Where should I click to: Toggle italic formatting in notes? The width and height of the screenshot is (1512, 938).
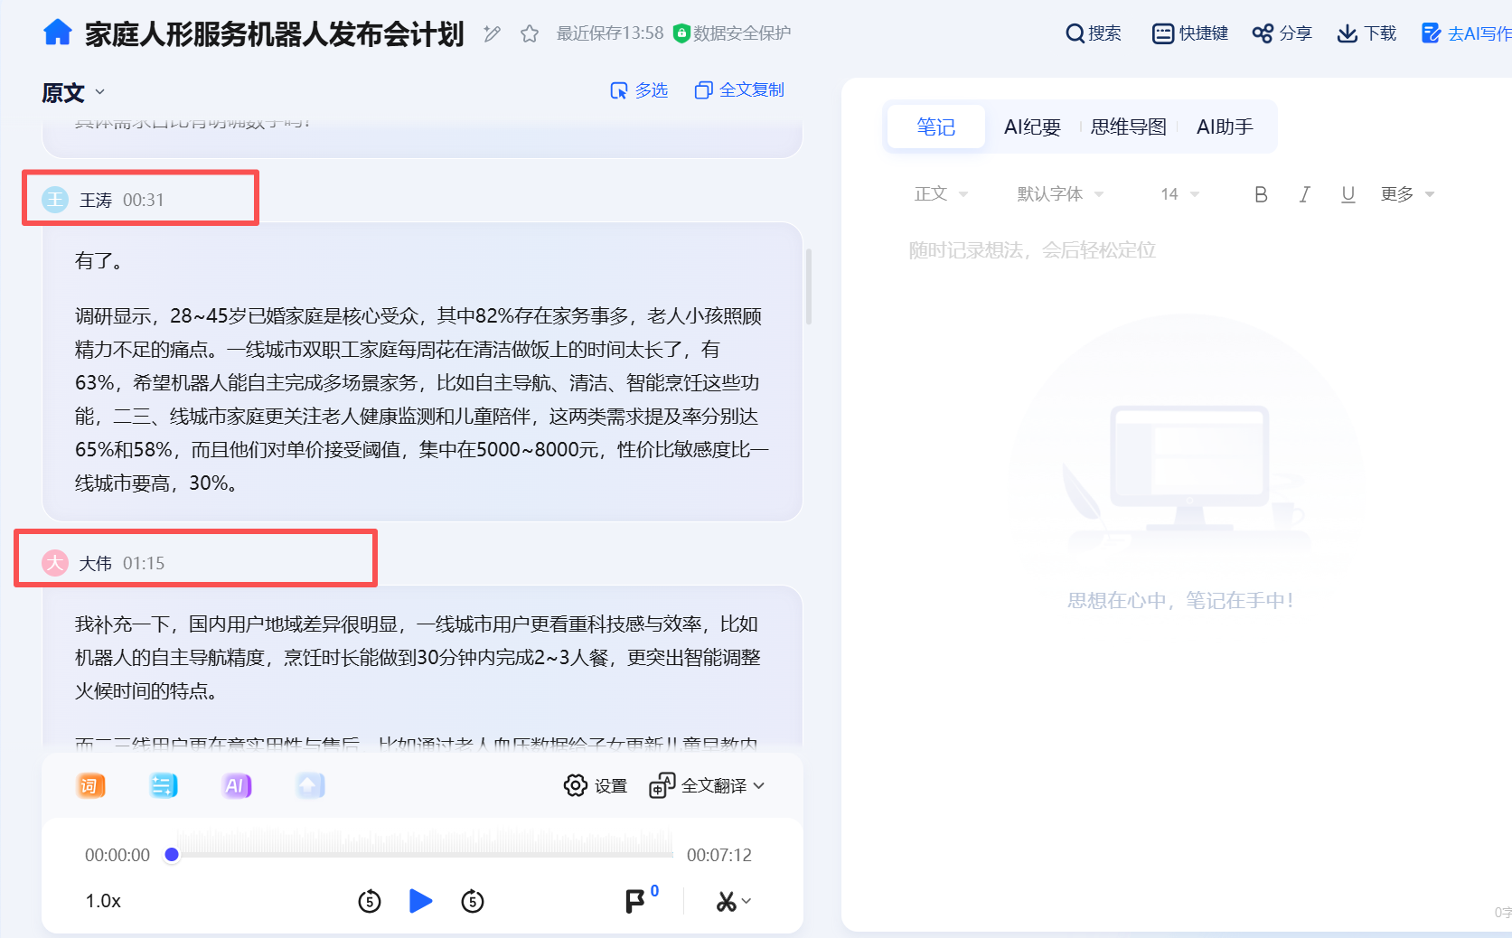1304,194
